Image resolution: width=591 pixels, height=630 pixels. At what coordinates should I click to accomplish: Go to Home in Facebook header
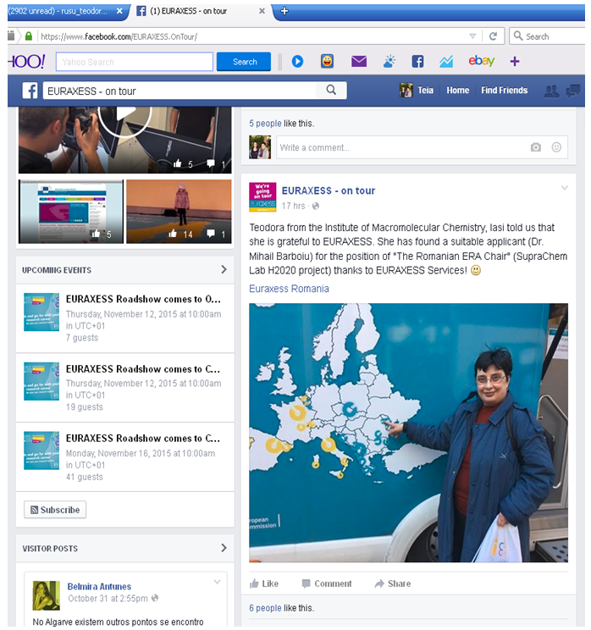pos(457,91)
